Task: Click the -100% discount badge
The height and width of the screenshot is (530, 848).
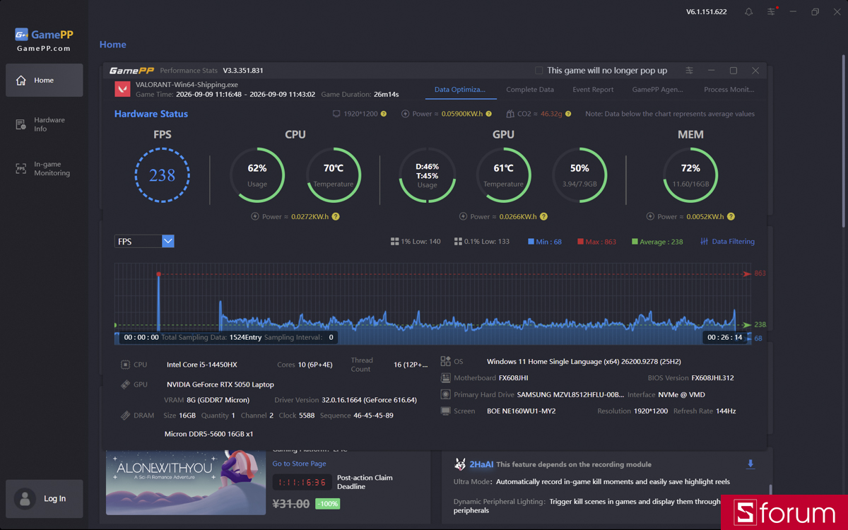Action: (327, 504)
